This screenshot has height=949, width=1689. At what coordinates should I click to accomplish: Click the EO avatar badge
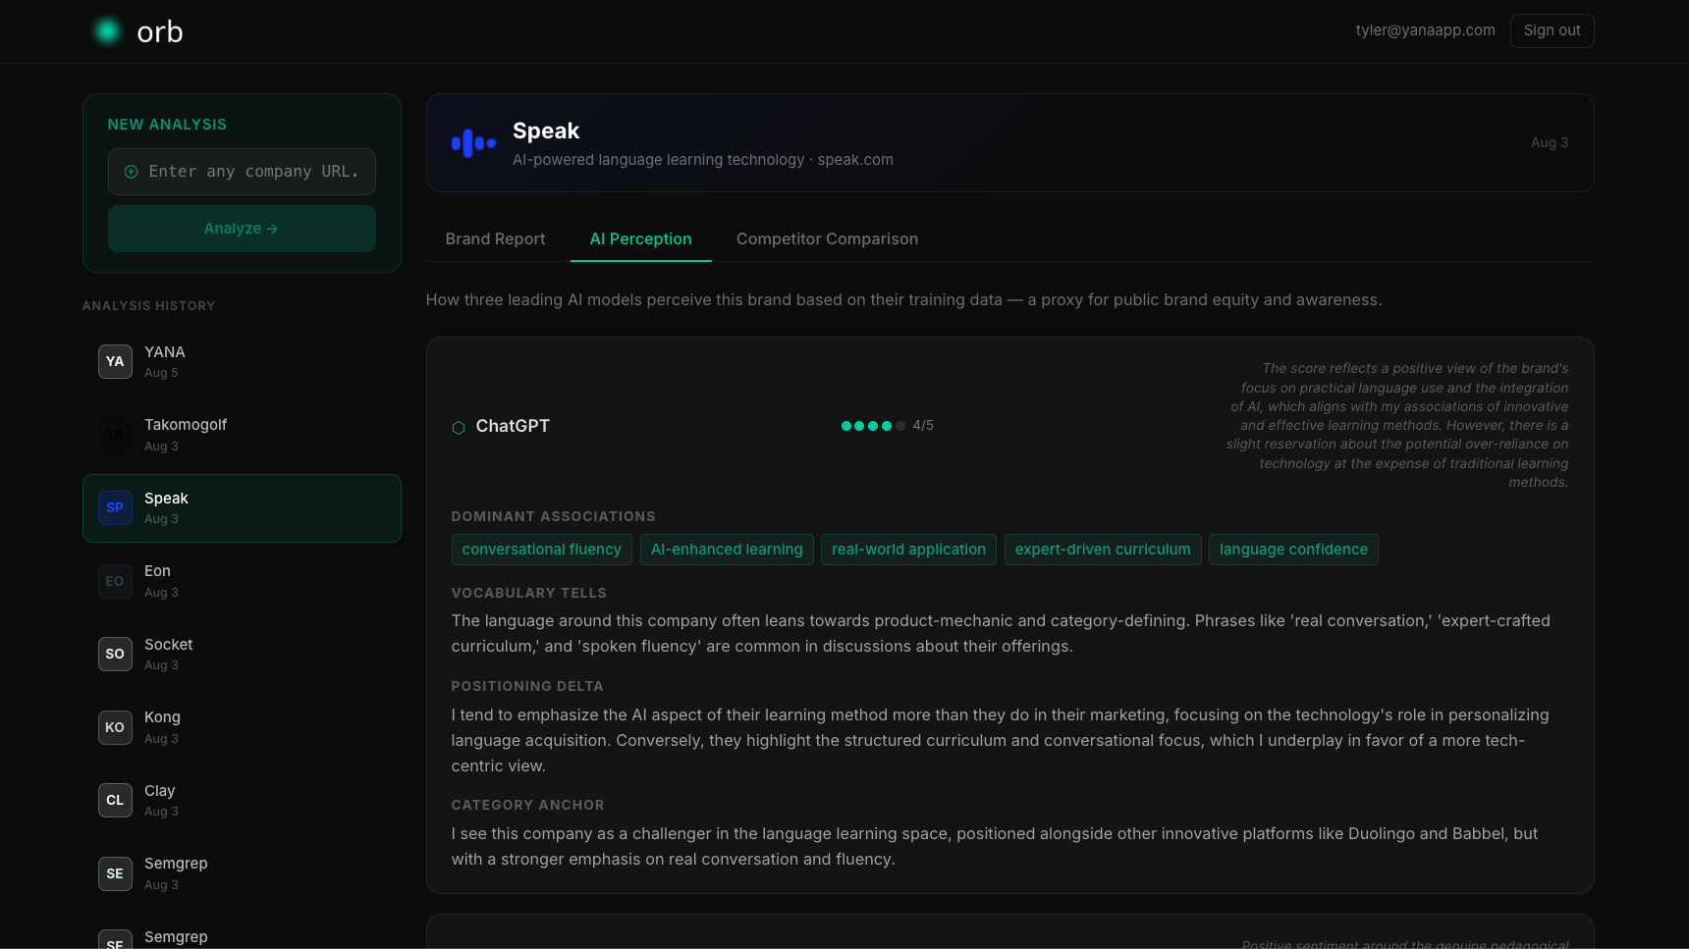pos(115,581)
